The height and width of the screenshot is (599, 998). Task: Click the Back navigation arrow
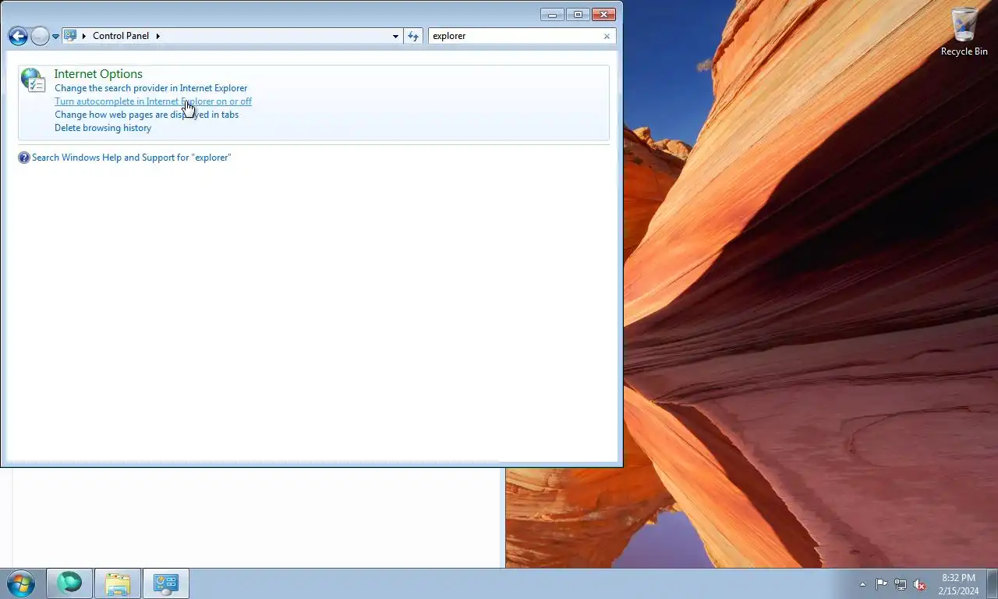(x=18, y=36)
